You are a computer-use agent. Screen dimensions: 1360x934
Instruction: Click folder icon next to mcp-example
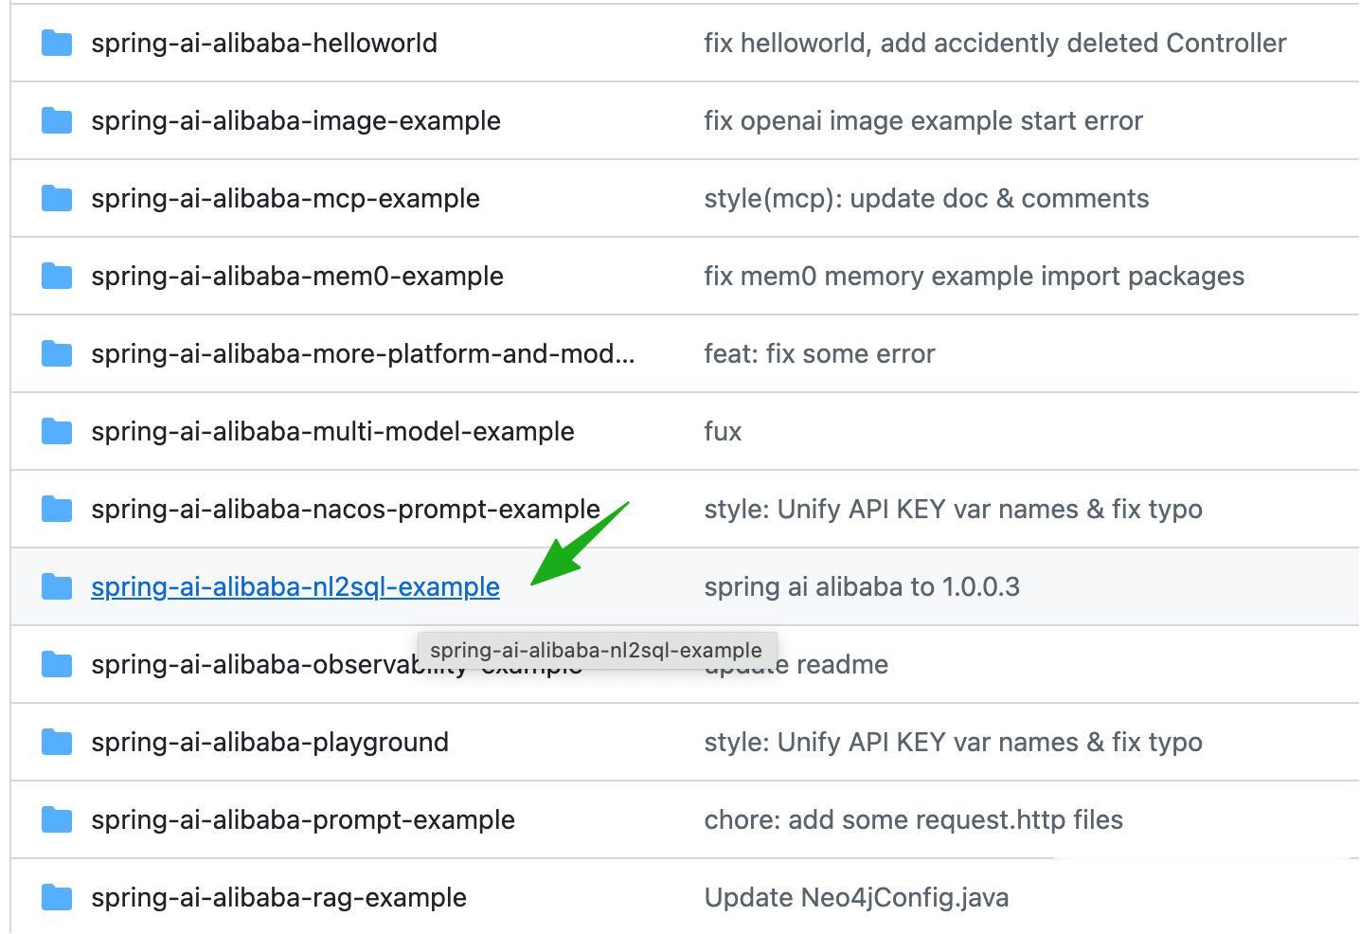click(x=57, y=198)
